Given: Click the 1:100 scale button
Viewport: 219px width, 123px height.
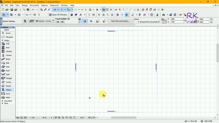Looking at the screenshot, I should click(x=33, y=118).
